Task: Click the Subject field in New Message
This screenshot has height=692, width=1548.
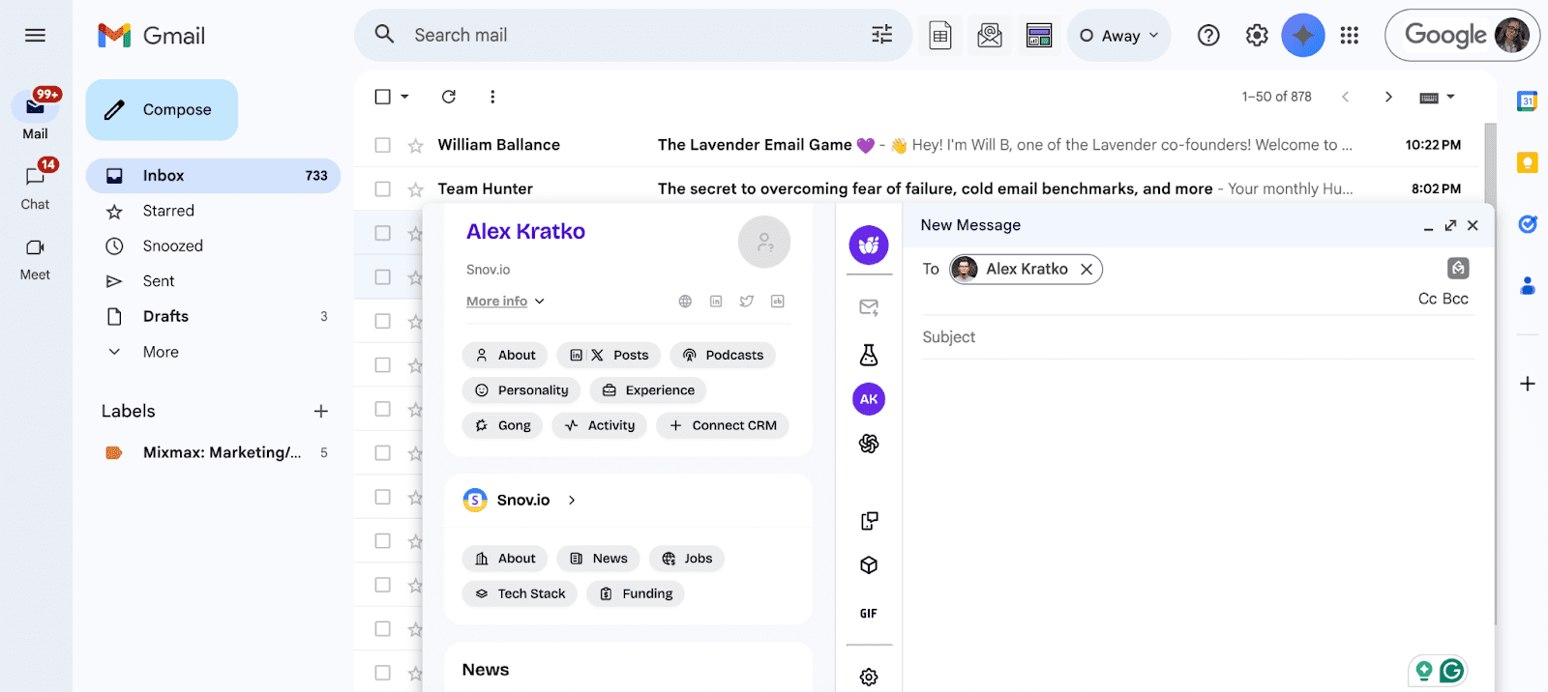Action: click(1196, 337)
